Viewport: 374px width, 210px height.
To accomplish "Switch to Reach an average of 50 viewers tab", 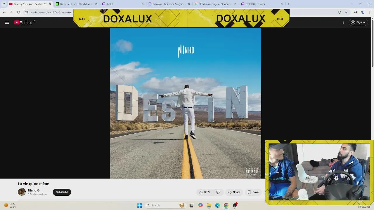I will tap(216, 4).
